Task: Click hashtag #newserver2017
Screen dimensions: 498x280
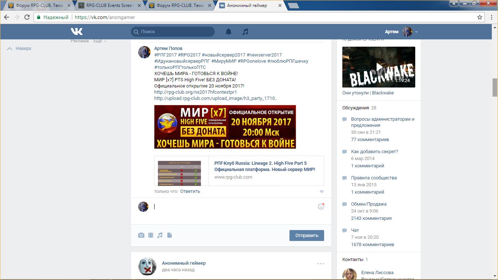Action: 264,55
